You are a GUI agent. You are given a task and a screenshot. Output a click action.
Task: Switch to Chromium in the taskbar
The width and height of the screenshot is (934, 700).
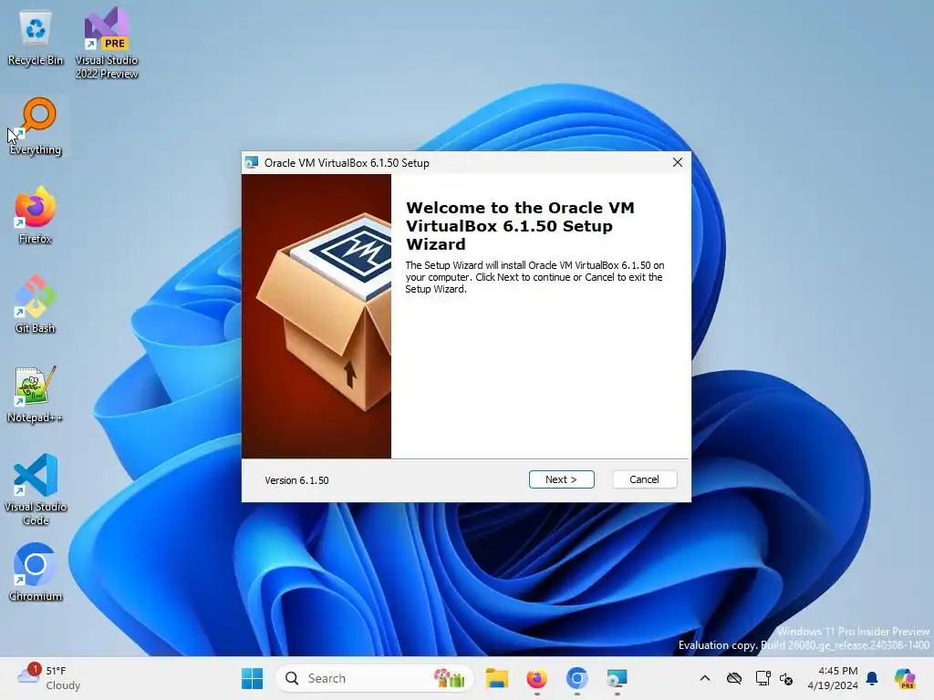(x=576, y=678)
